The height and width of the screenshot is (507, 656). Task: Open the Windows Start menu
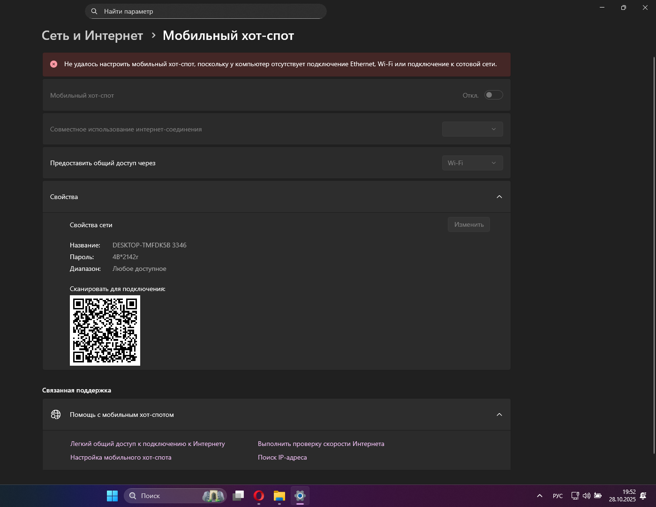tap(113, 496)
